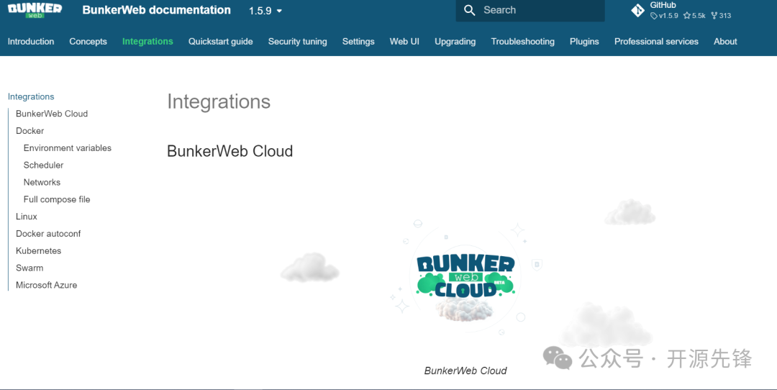Click the search magnifier icon
Screen dimensions: 777x390
coord(469,10)
